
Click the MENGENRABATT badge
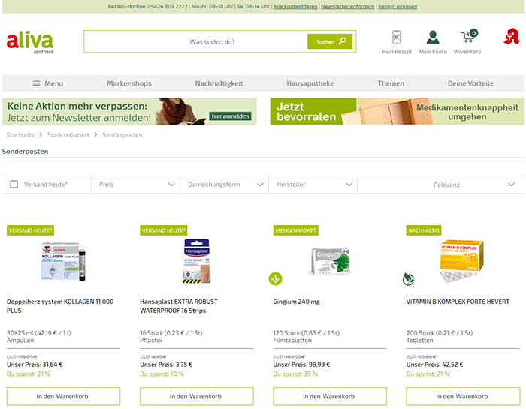click(x=295, y=230)
